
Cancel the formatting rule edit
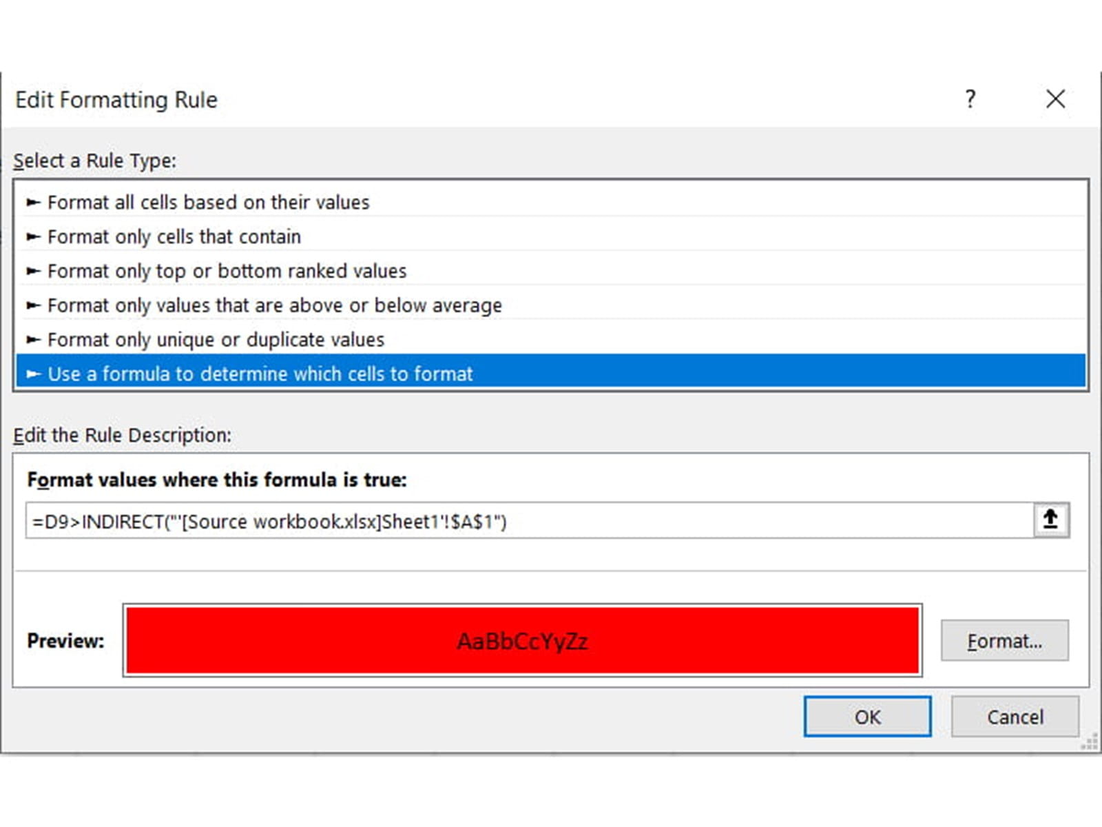(x=1015, y=717)
